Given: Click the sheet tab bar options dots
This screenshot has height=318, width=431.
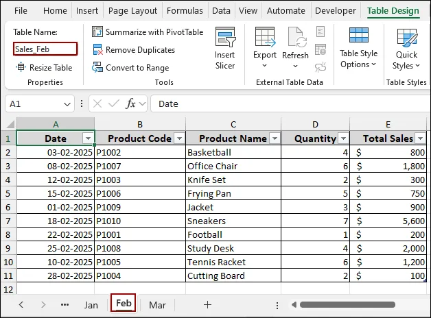Looking at the screenshot, I should tap(277, 305).
